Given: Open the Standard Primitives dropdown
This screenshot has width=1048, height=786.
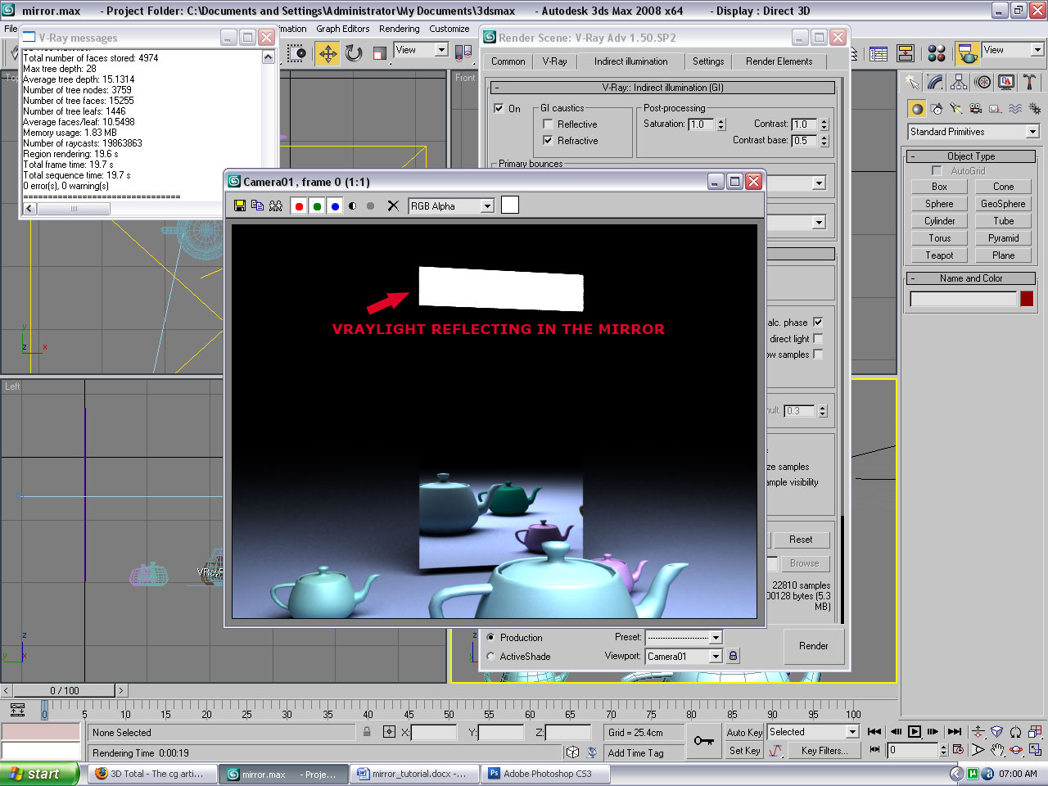Looking at the screenshot, I should coord(973,132).
